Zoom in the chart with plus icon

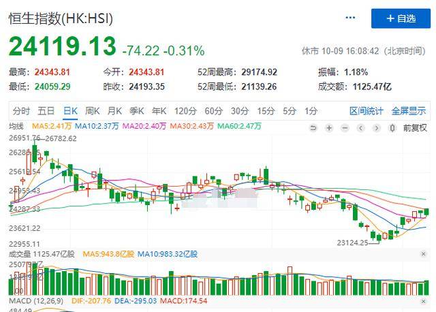329,128
